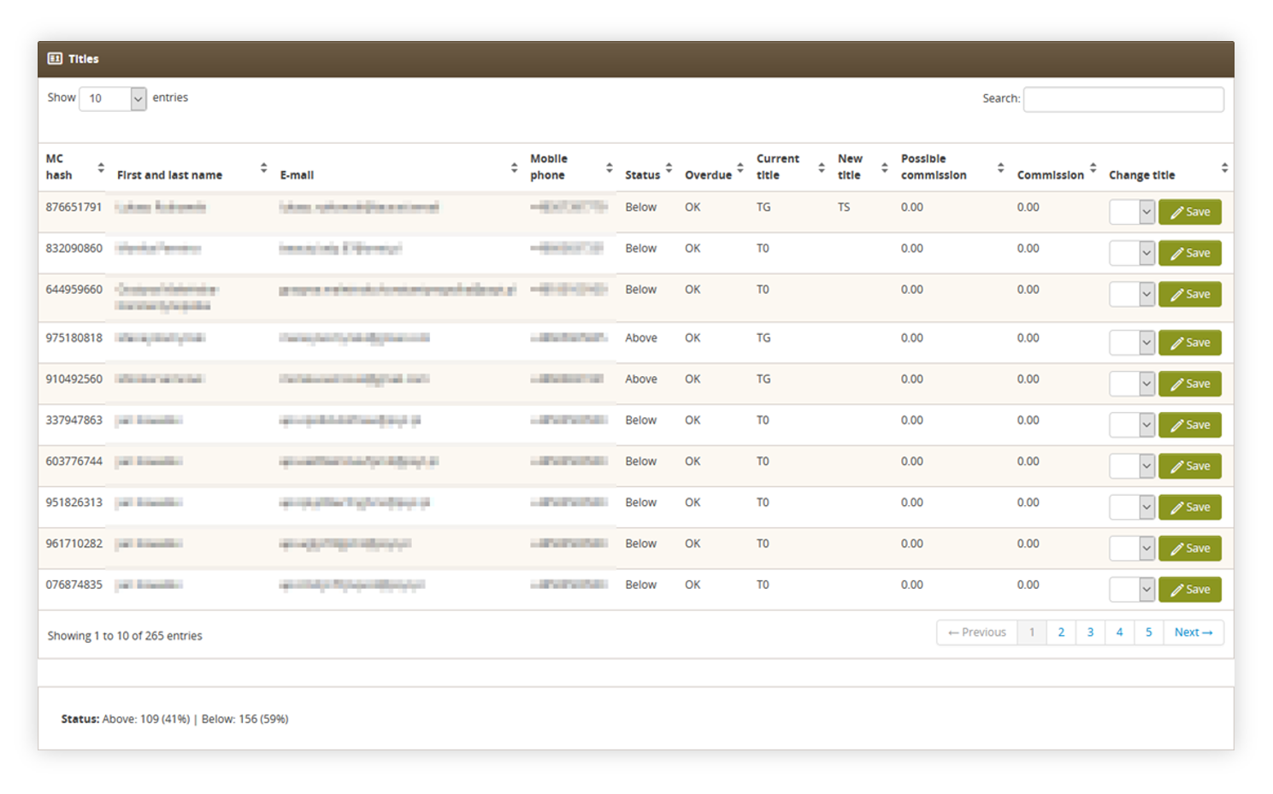Open the Show entries count dropdown
Screen dimensions: 1273x794
click(113, 99)
